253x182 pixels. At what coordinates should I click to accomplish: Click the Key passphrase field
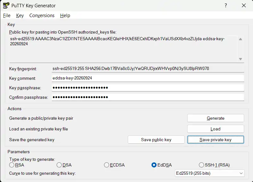148,88
